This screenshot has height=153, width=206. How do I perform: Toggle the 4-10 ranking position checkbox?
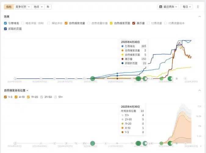tap(16, 97)
